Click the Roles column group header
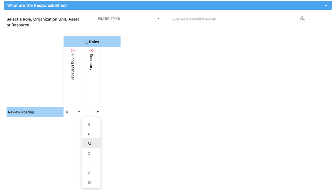 (92, 42)
